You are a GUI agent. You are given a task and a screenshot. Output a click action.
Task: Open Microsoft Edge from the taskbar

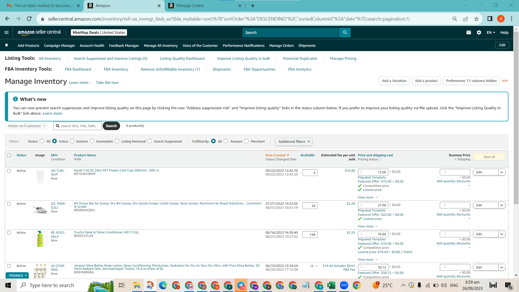(163, 285)
